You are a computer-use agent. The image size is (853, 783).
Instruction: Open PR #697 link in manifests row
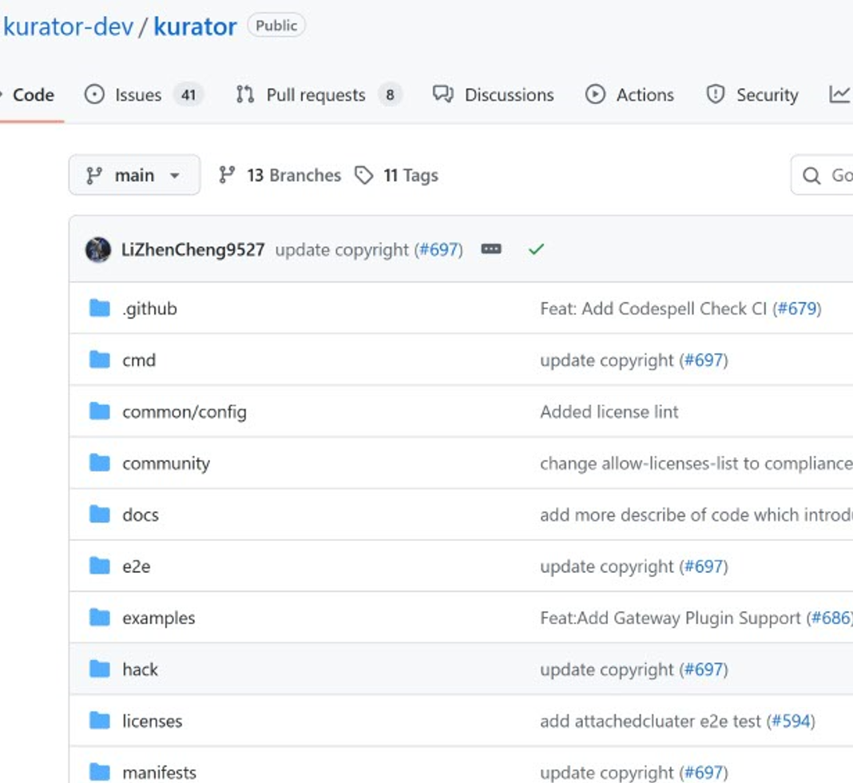(x=704, y=773)
